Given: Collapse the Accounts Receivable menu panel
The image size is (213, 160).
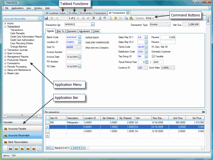Looking at the screenshot, I should click(x=39, y=19).
